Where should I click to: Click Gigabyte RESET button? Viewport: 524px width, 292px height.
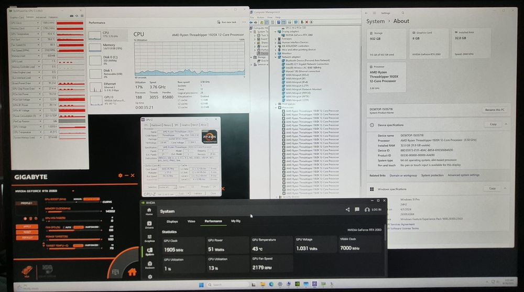[27, 232]
